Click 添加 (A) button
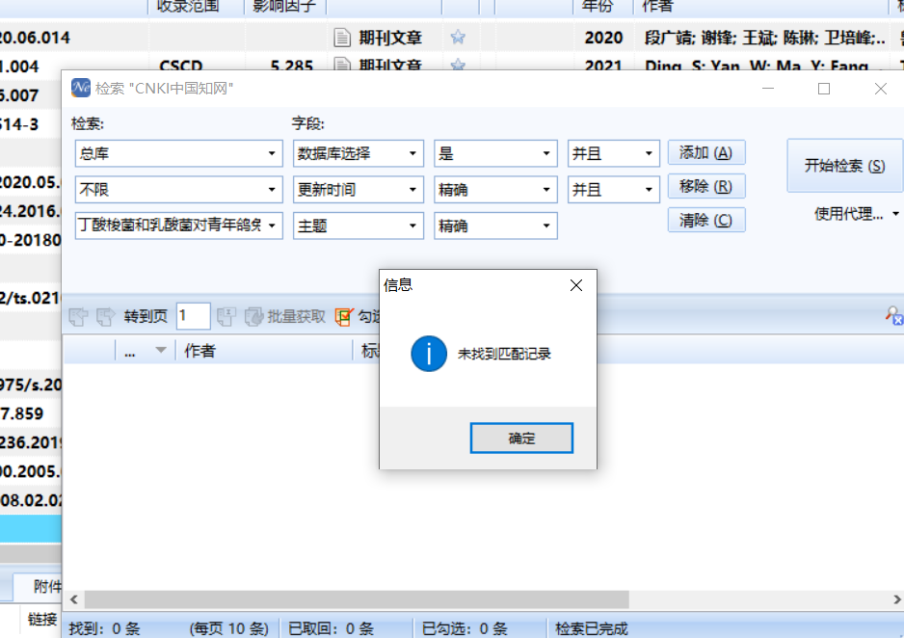The image size is (904, 638). point(706,152)
